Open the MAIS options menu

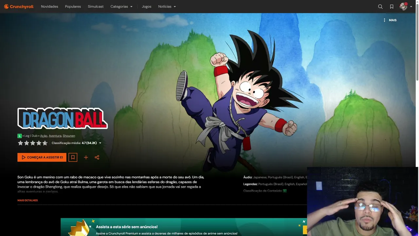(390, 20)
